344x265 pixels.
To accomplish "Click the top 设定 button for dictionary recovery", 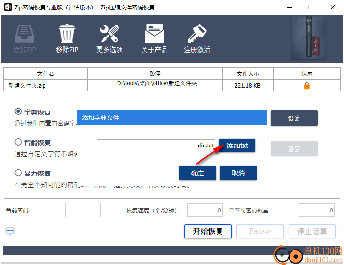I will 294,118.
